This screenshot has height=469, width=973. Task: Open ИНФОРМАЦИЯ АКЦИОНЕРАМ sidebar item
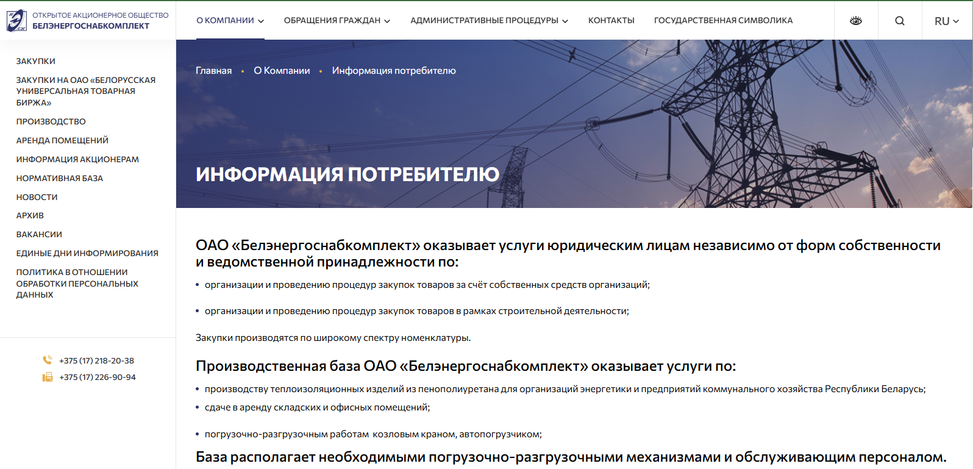pyautogui.click(x=77, y=159)
